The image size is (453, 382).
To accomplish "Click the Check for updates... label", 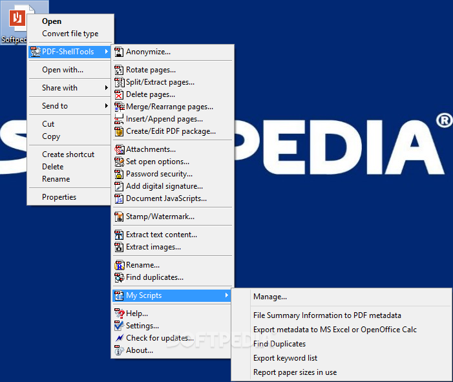I will (x=160, y=338).
